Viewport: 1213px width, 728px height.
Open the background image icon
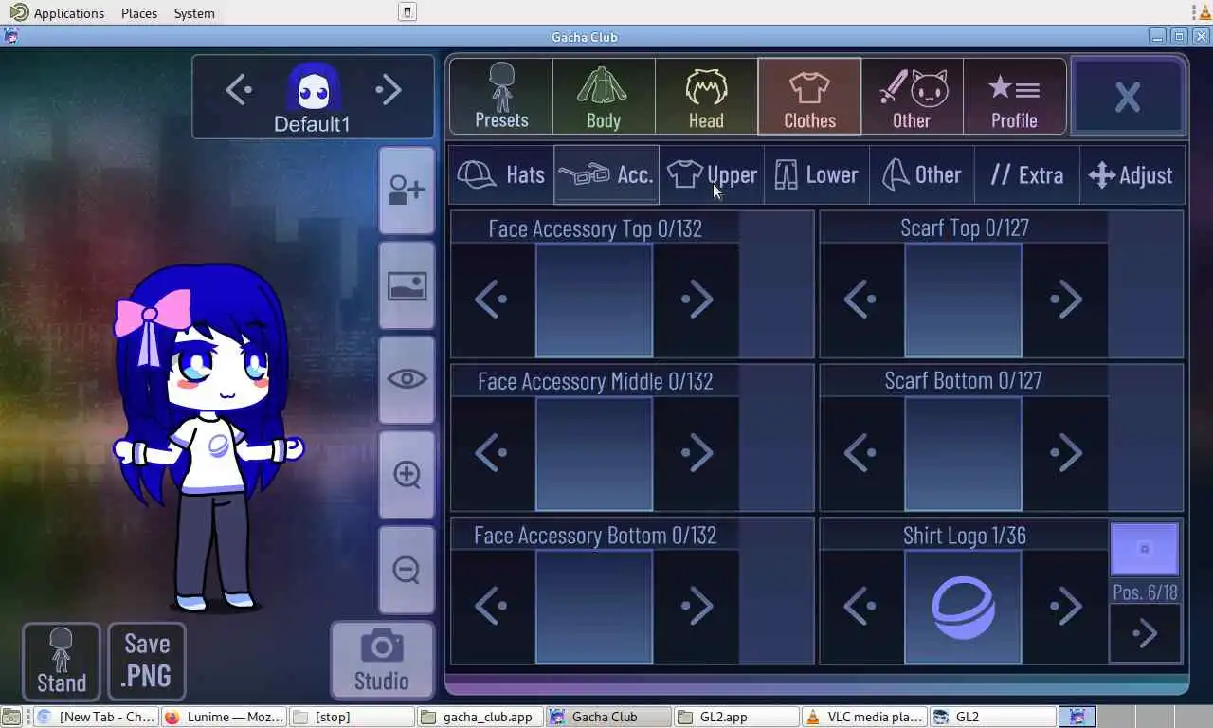pyautogui.click(x=407, y=284)
